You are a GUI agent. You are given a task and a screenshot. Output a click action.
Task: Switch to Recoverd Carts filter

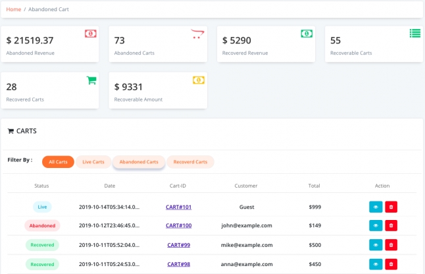[x=190, y=162]
